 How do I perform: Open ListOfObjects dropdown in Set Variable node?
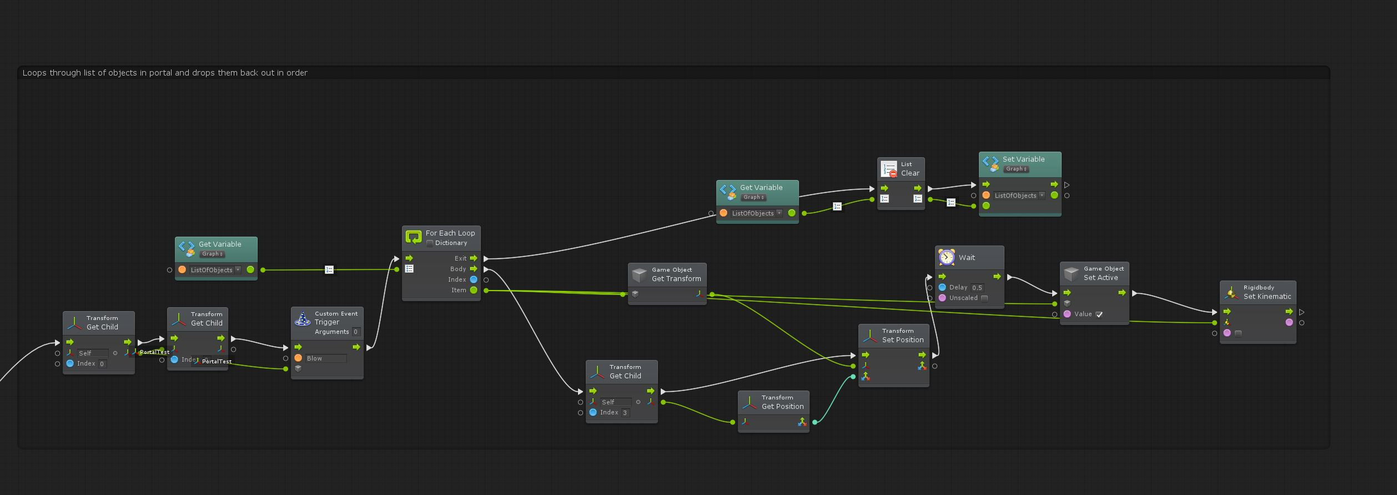click(1019, 196)
